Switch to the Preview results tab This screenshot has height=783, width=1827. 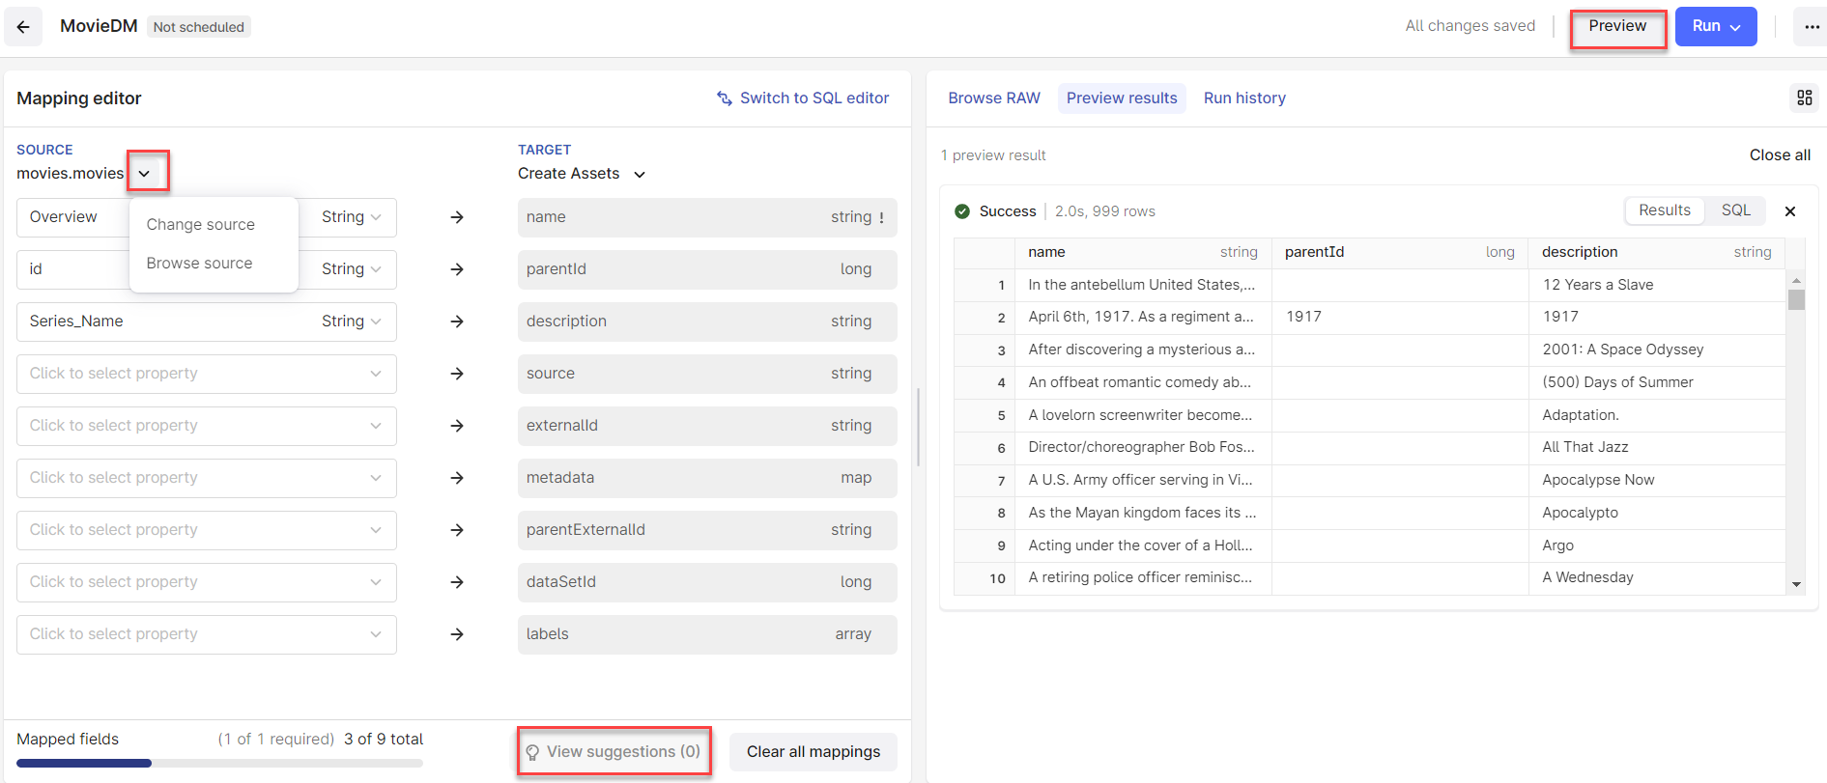[x=1122, y=98]
